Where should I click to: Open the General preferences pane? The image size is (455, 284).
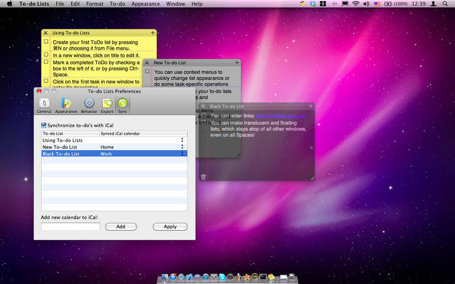click(x=44, y=106)
